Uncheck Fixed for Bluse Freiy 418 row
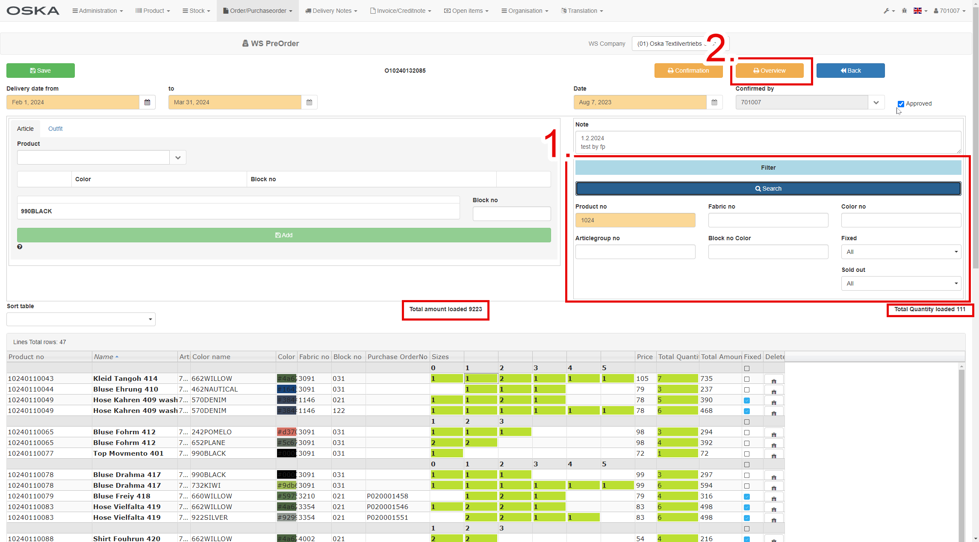This screenshot has width=979, height=542. [747, 497]
